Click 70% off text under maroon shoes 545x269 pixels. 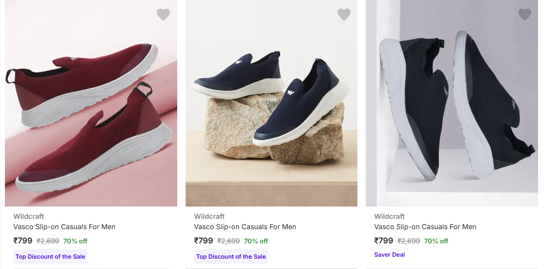75,241
